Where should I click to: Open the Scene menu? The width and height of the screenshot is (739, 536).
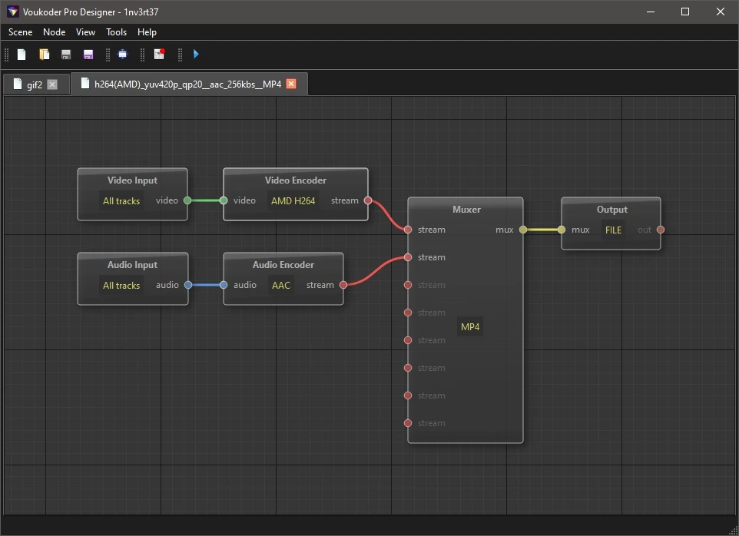(20, 32)
